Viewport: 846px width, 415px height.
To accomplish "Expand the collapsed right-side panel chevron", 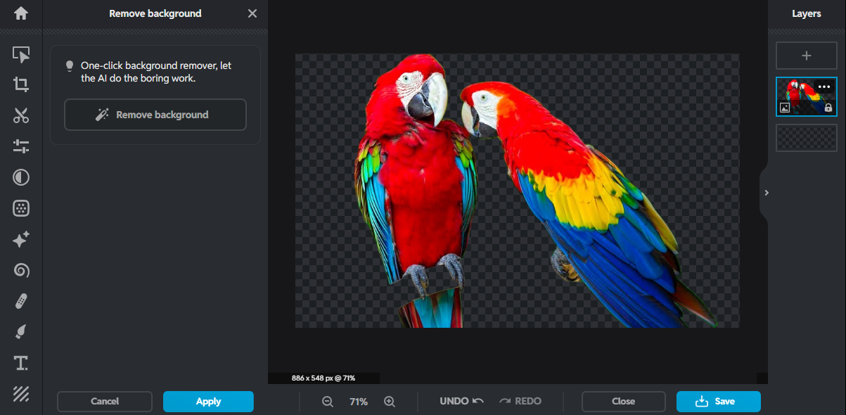I will pos(766,192).
